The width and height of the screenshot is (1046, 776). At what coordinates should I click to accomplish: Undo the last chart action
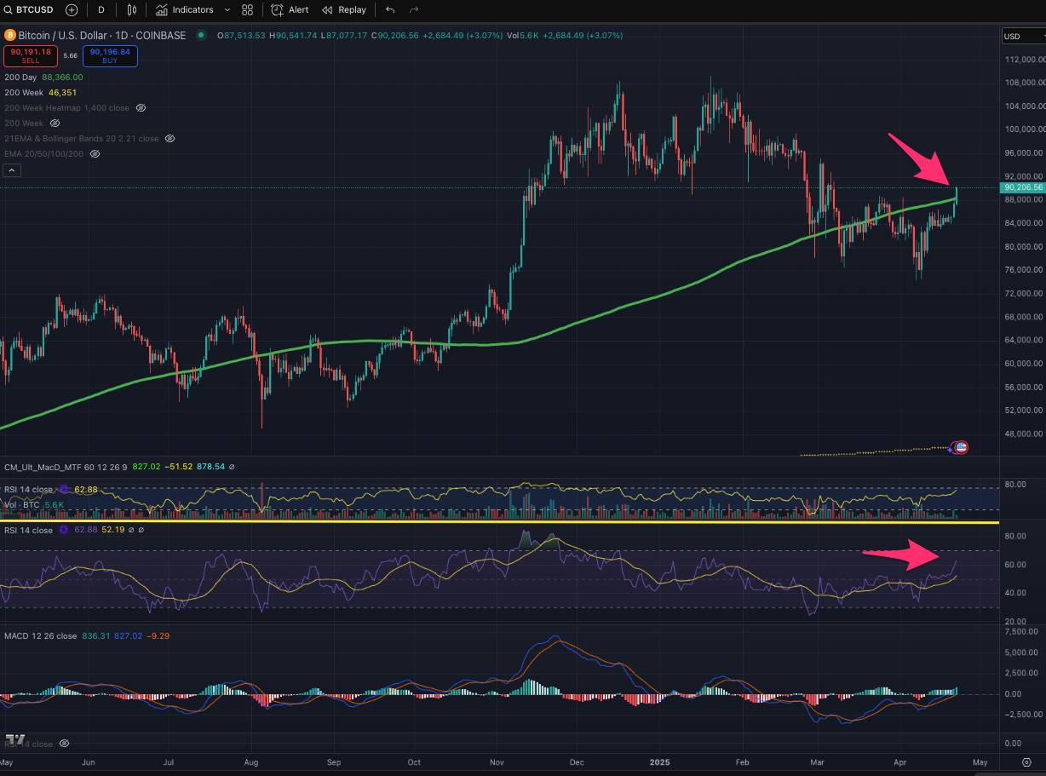pos(390,9)
